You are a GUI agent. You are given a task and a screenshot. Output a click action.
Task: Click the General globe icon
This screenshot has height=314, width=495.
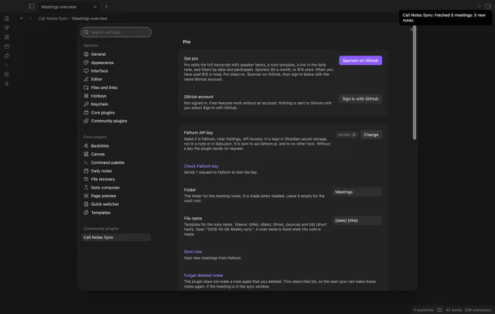pos(86,54)
